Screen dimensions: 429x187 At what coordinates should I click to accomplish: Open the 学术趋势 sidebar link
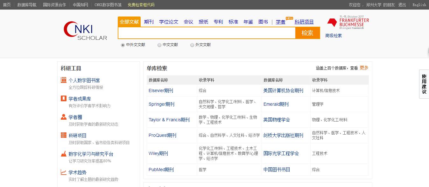pyautogui.click(x=77, y=172)
